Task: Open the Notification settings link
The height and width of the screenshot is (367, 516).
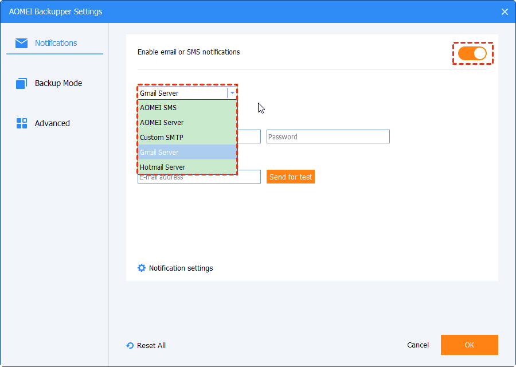Action: pyautogui.click(x=181, y=268)
